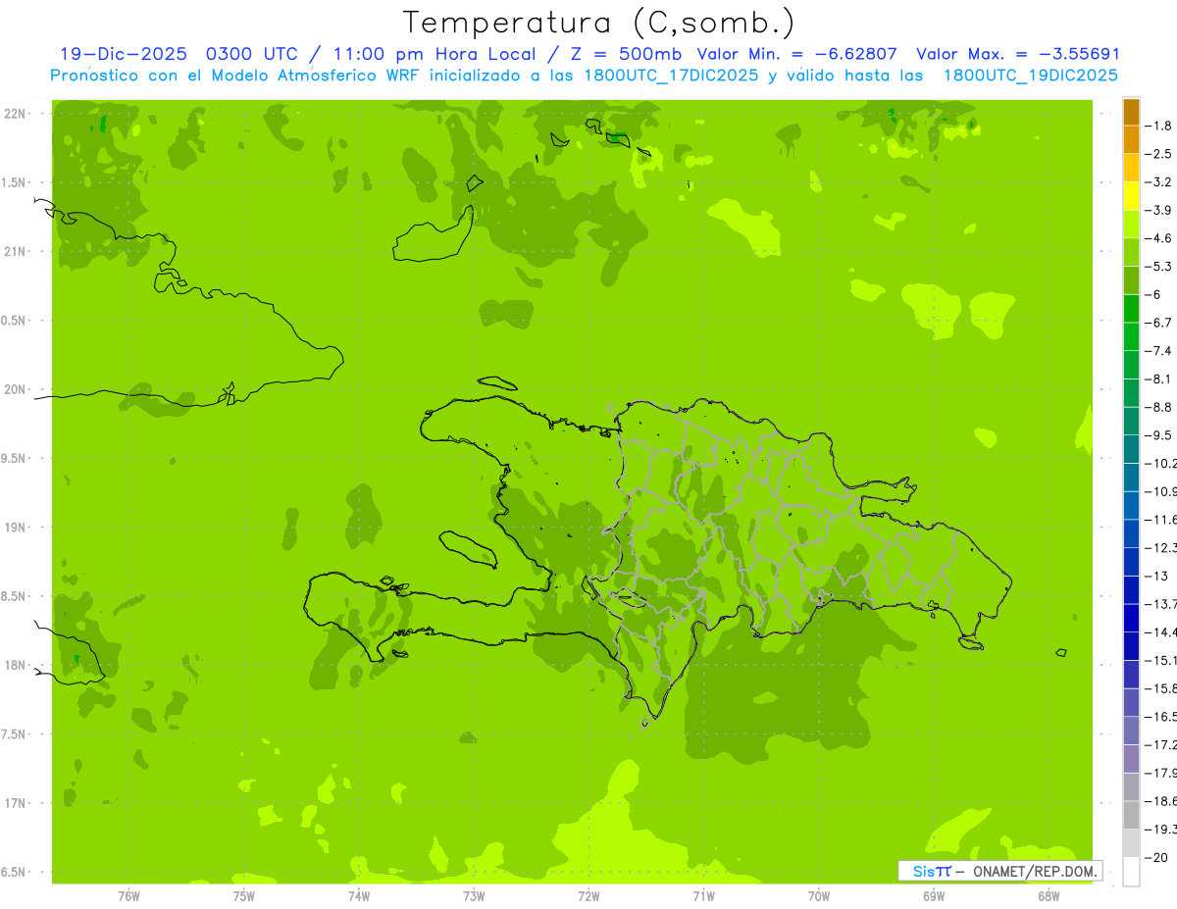1177x909 pixels.
Task: Click the "-15.1" color scale value
Action: click(x=1161, y=660)
